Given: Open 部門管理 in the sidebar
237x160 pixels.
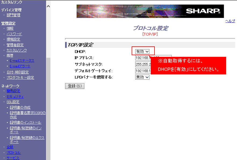Looking at the screenshot, I should click(x=13, y=15).
